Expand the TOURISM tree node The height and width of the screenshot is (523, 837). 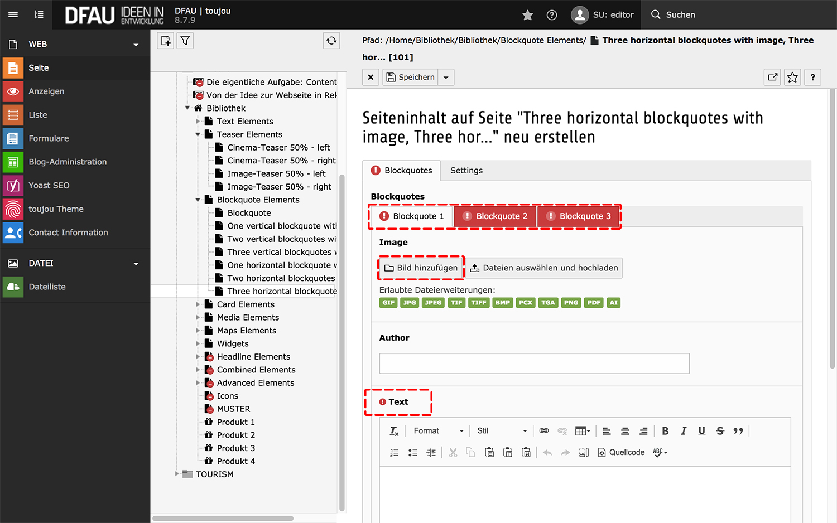[x=177, y=474]
